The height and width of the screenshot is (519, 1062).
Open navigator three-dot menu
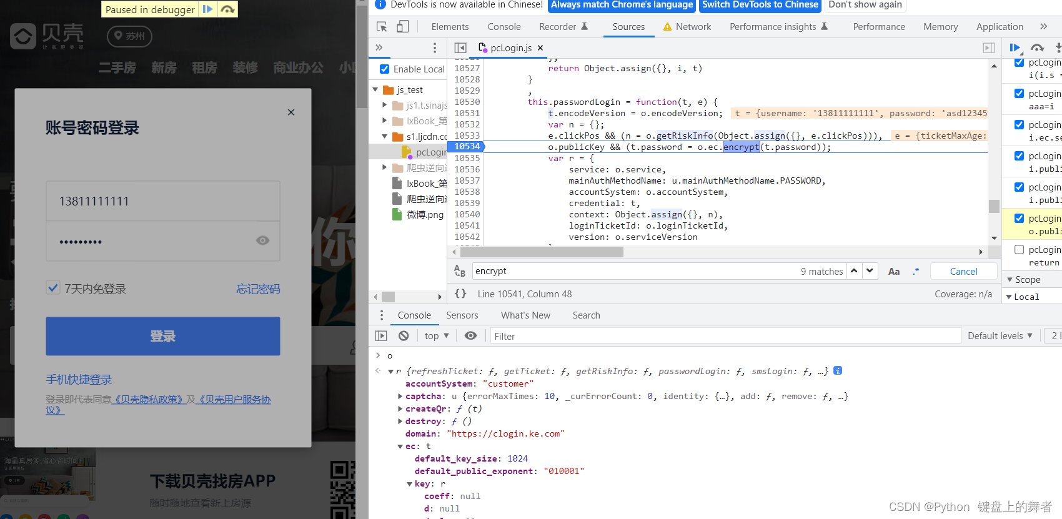(435, 47)
